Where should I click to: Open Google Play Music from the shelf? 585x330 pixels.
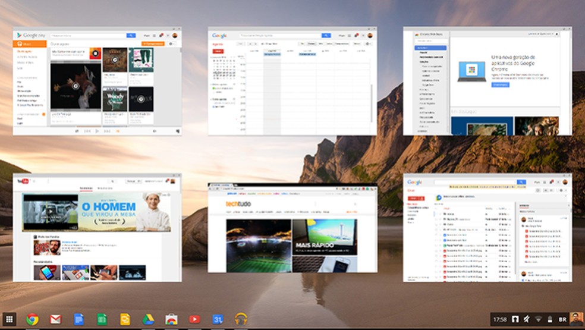coord(241,319)
